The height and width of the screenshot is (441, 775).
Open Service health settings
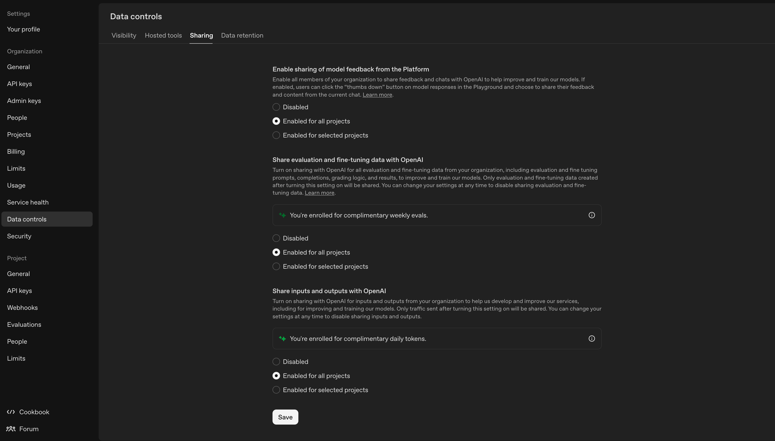click(x=28, y=202)
